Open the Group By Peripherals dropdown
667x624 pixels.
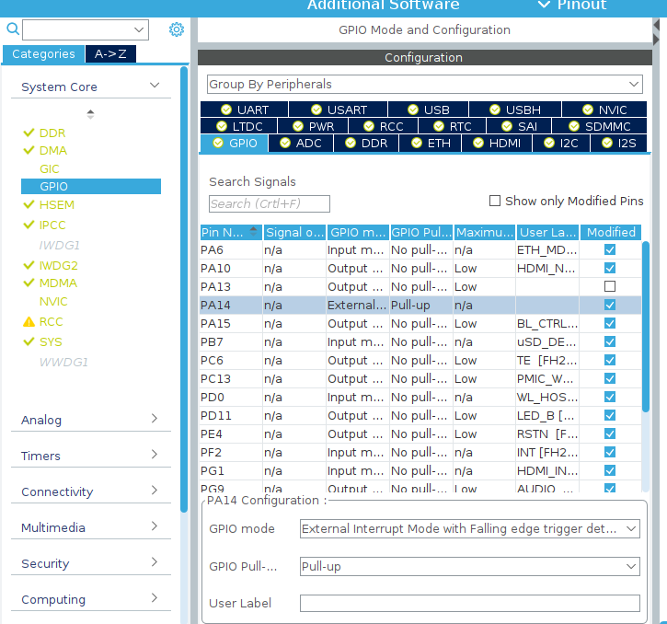tap(424, 85)
